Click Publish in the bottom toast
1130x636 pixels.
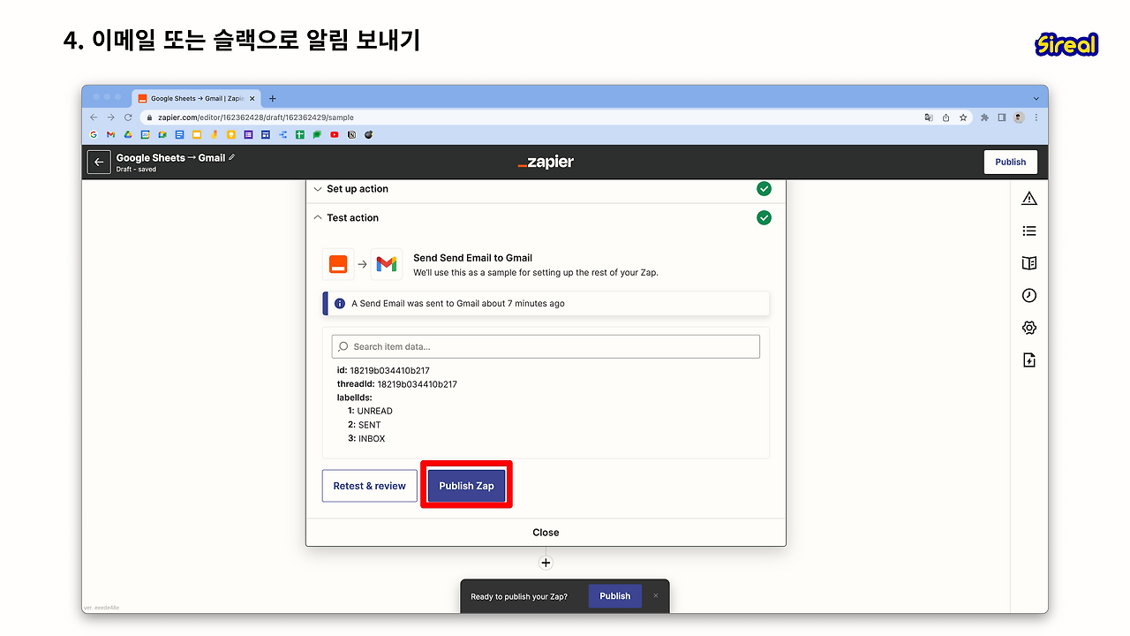pos(614,596)
